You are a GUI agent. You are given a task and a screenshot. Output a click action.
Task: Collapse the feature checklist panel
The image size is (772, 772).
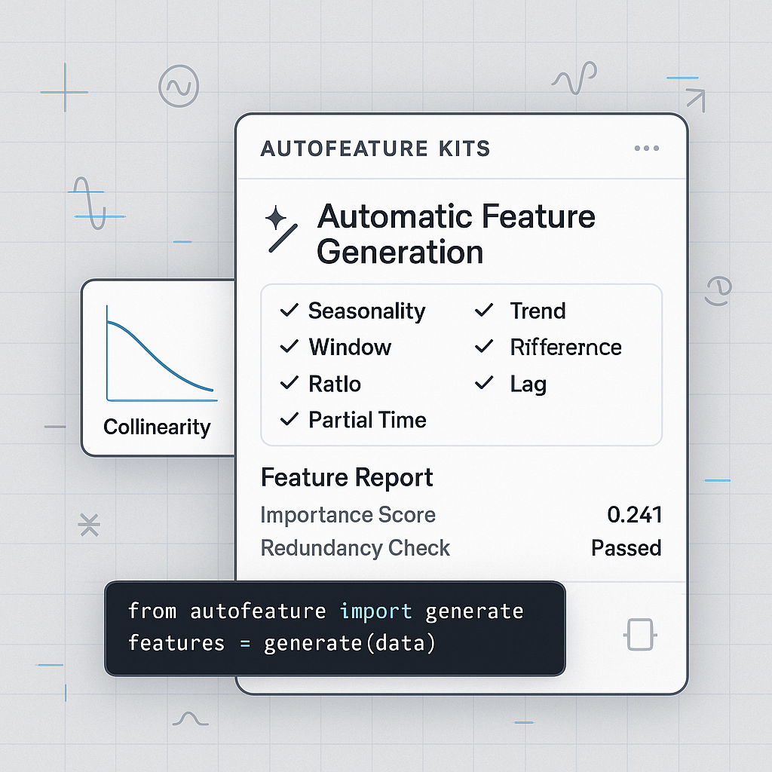point(461,365)
